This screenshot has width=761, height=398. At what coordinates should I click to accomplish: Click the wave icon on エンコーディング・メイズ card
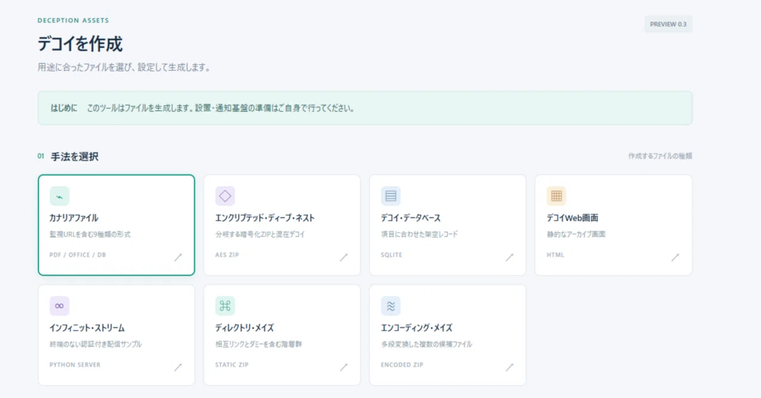pyautogui.click(x=391, y=306)
